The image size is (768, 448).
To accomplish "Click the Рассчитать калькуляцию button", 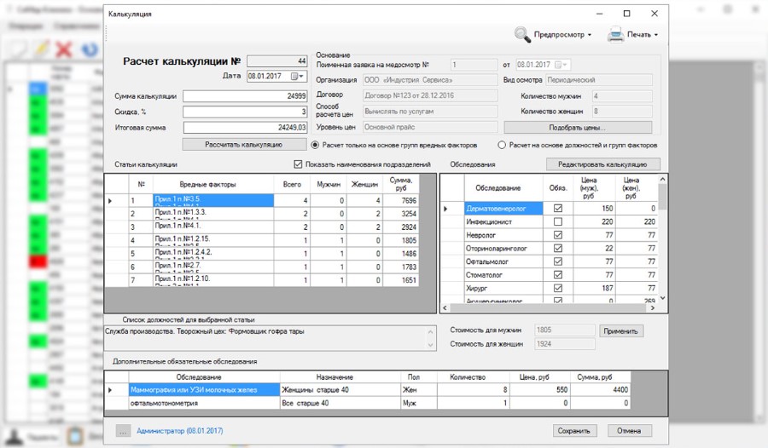I will pos(243,145).
